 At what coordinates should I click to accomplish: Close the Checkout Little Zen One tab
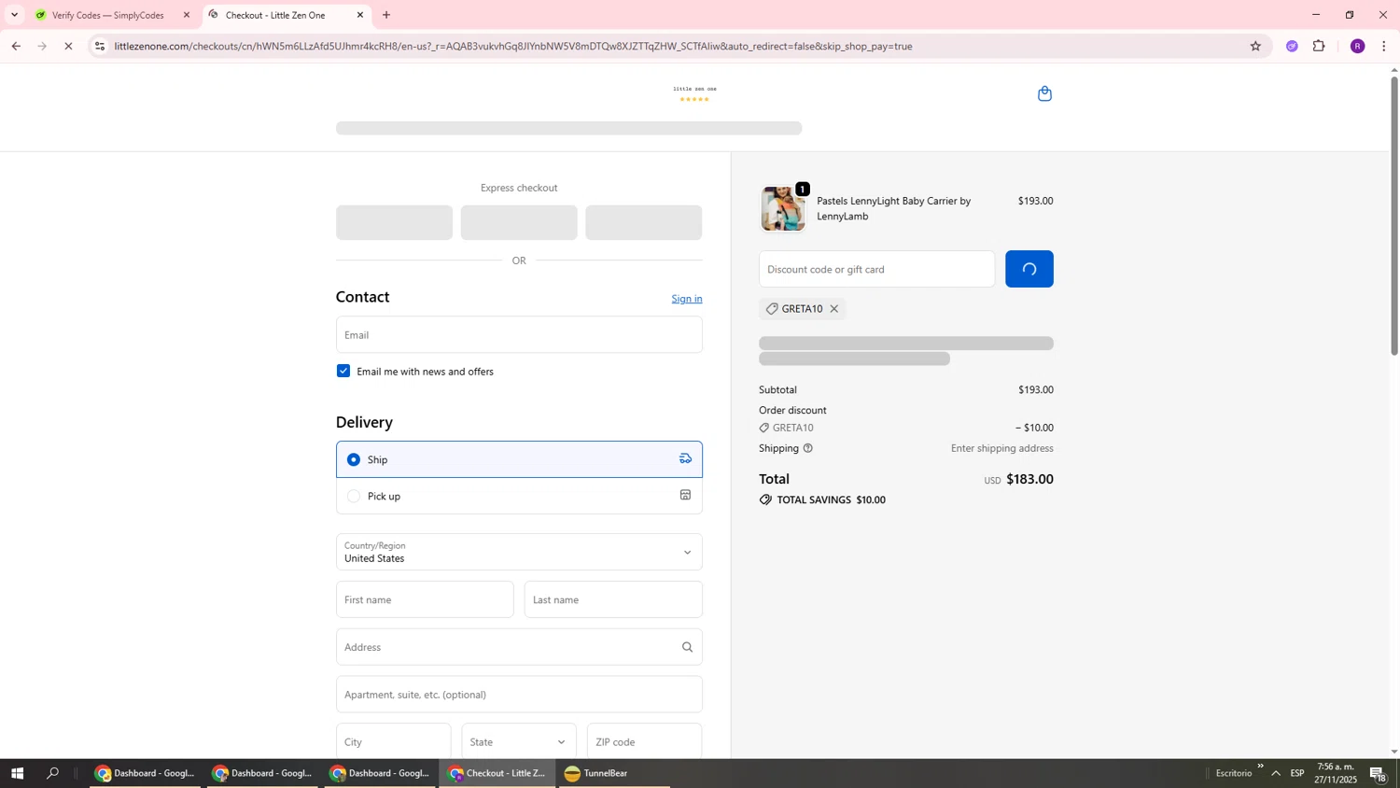[360, 15]
